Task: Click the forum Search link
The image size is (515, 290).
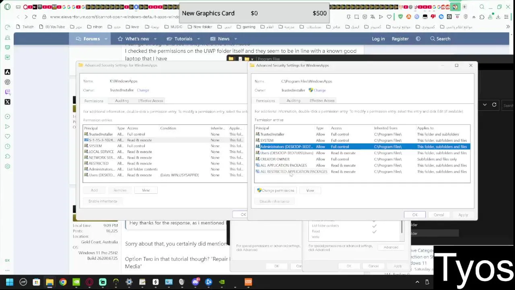Action: [440, 39]
